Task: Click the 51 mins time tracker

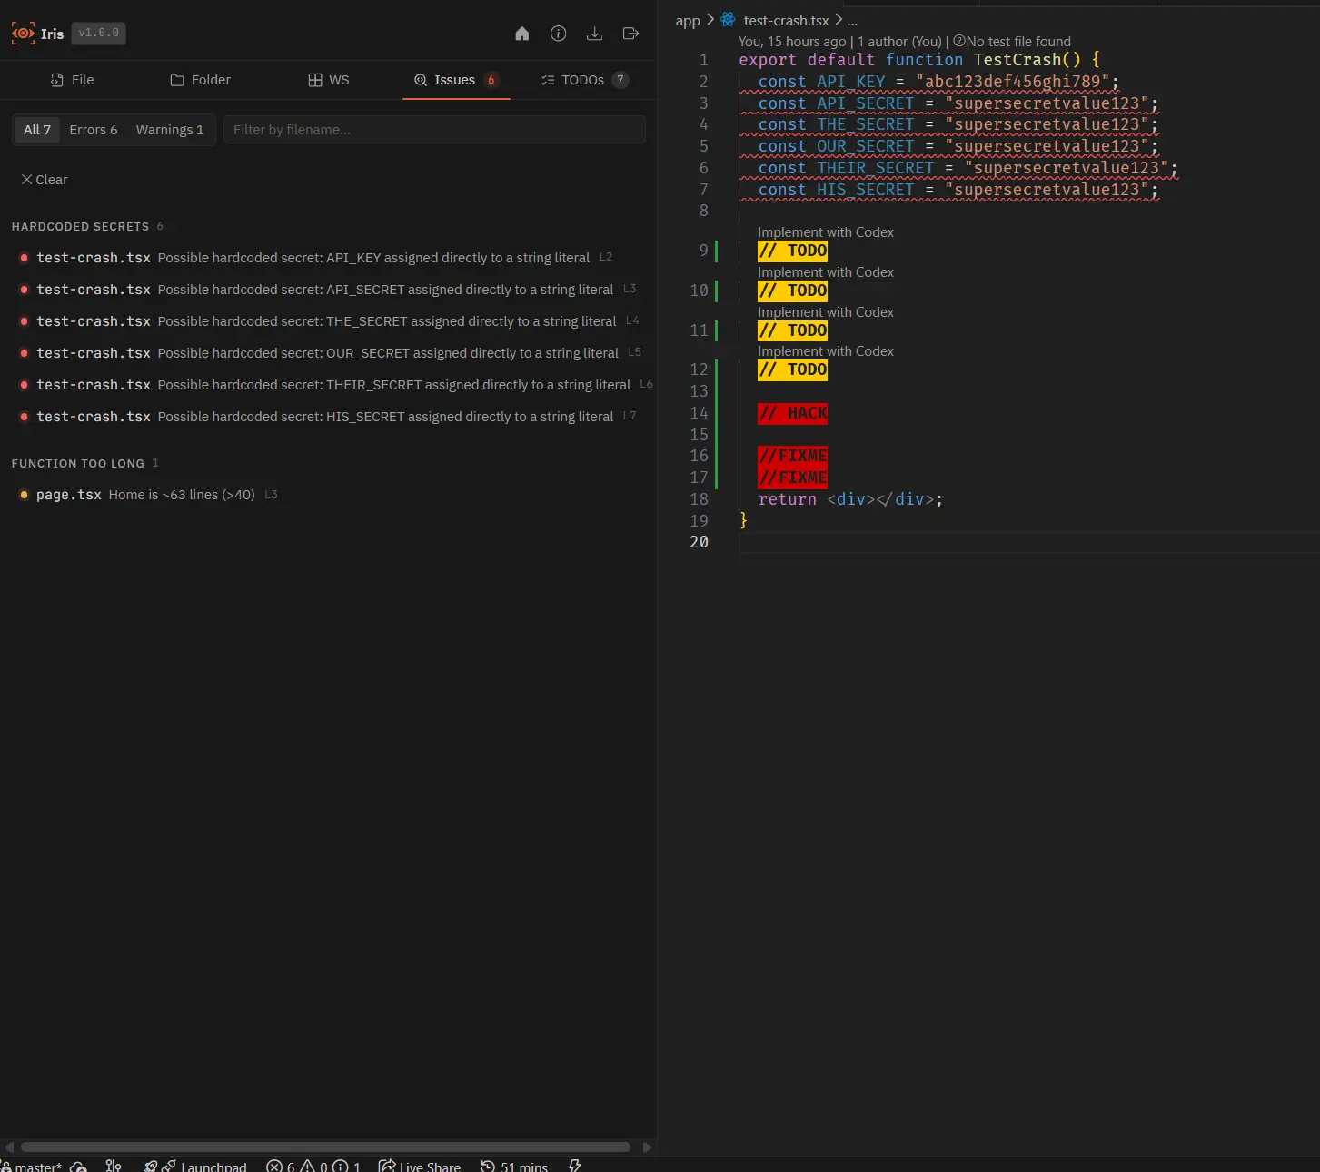Action: (x=514, y=1167)
